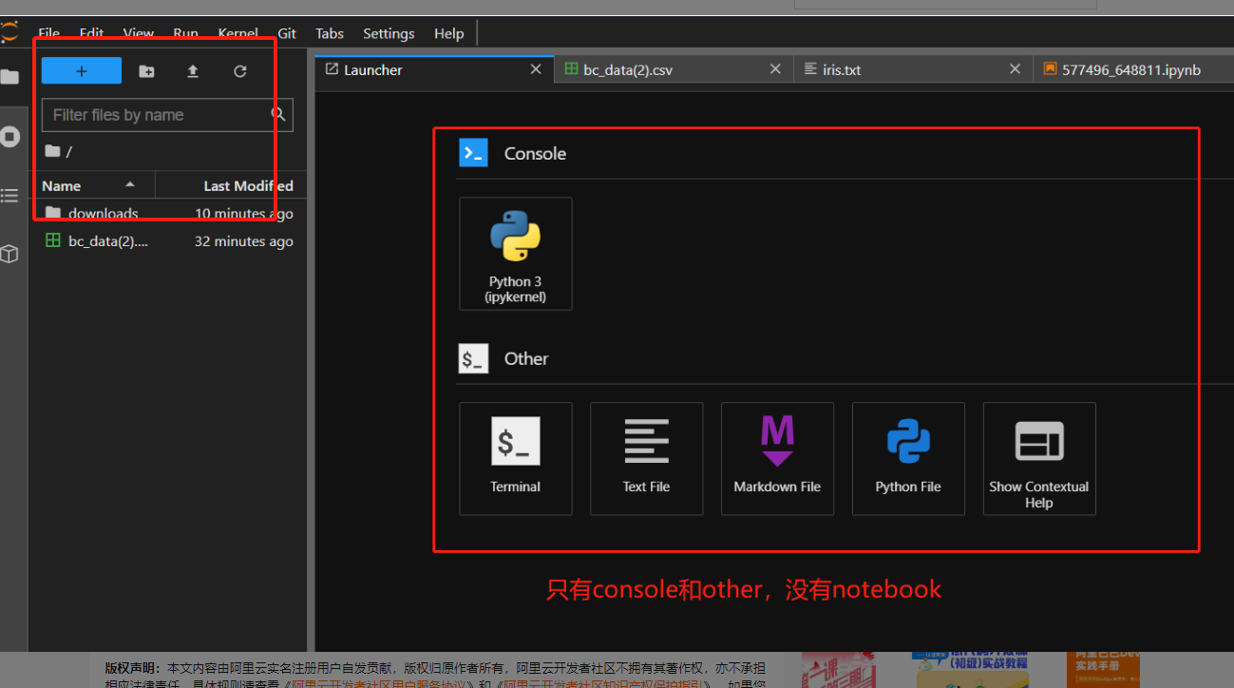Viewport: 1234px width, 688px height.
Task: Open the Settings menu
Action: click(x=389, y=33)
